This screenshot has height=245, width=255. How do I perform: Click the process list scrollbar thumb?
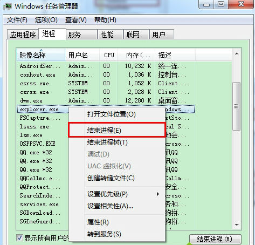(x=237, y=106)
